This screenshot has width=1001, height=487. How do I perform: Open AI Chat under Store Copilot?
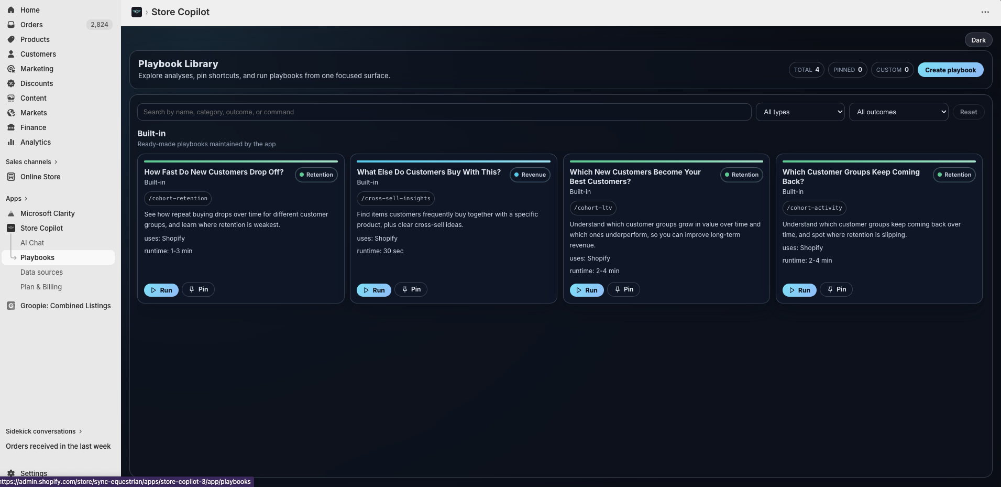point(32,243)
